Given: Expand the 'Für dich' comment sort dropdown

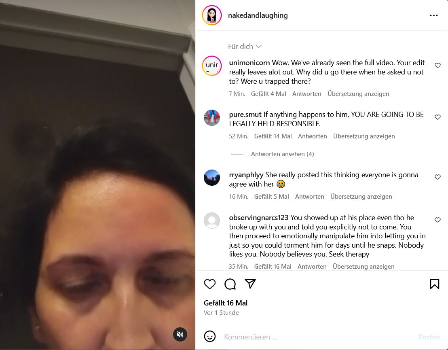Looking at the screenshot, I should click(245, 46).
